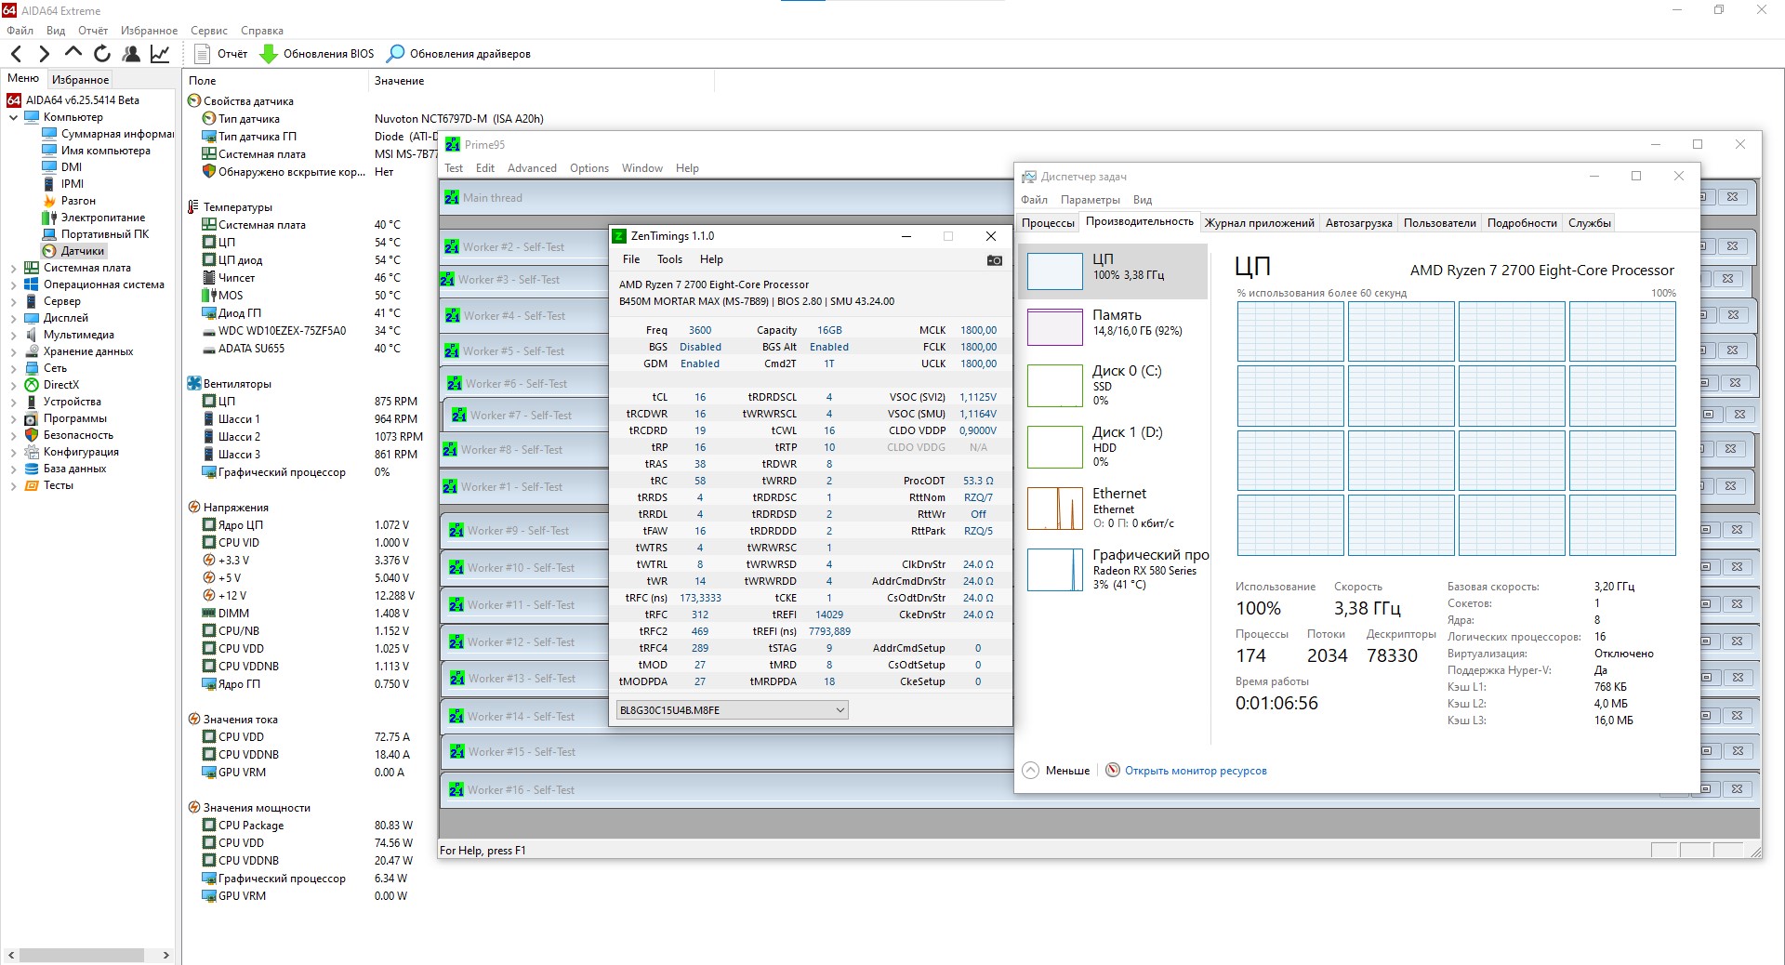The width and height of the screenshot is (1785, 965).
Task: Click the AIDA64 back navigation arrow
Action: [x=16, y=54]
